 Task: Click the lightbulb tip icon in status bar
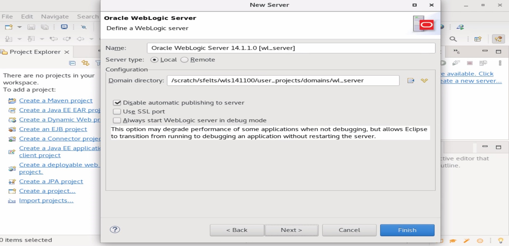[500, 241]
